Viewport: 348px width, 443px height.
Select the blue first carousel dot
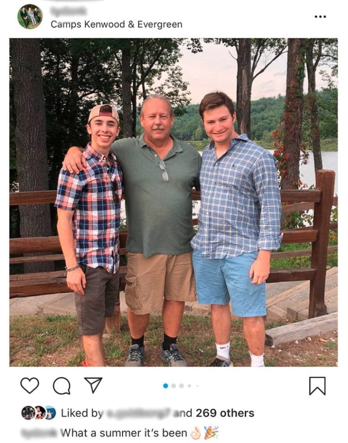pyautogui.click(x=165, y=386)
